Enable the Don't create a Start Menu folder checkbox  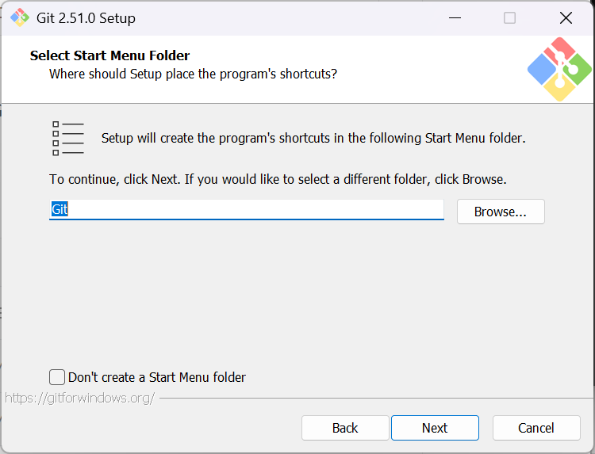57,377
